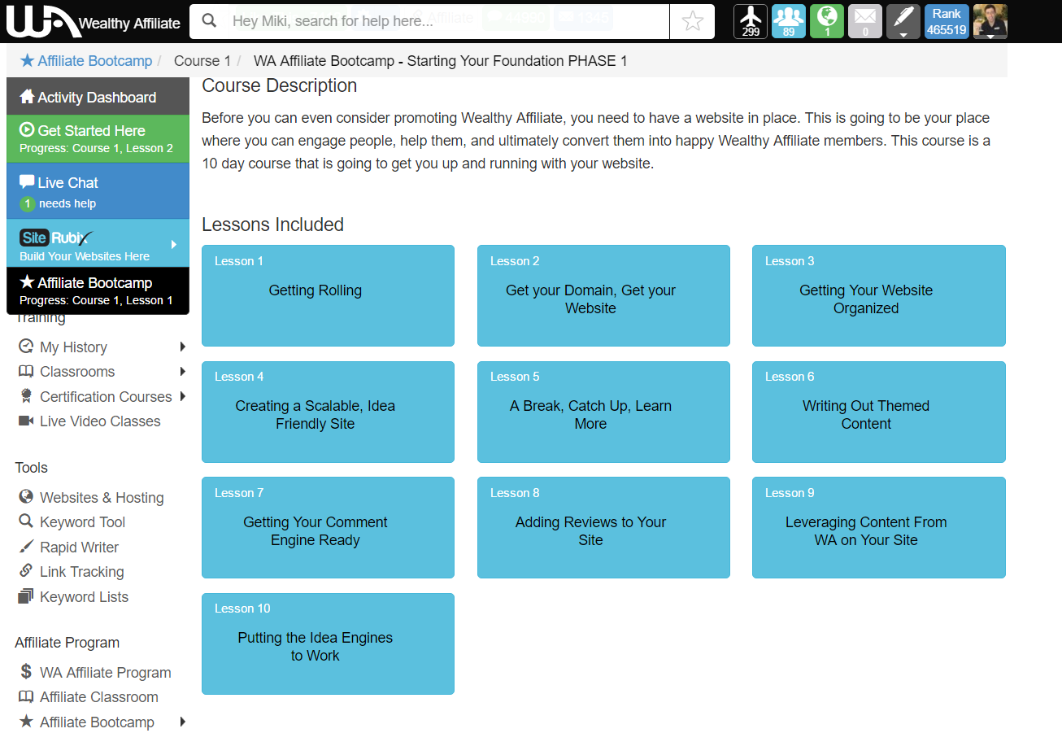Click the Live Video Classes camera icon

coord(26,421)
